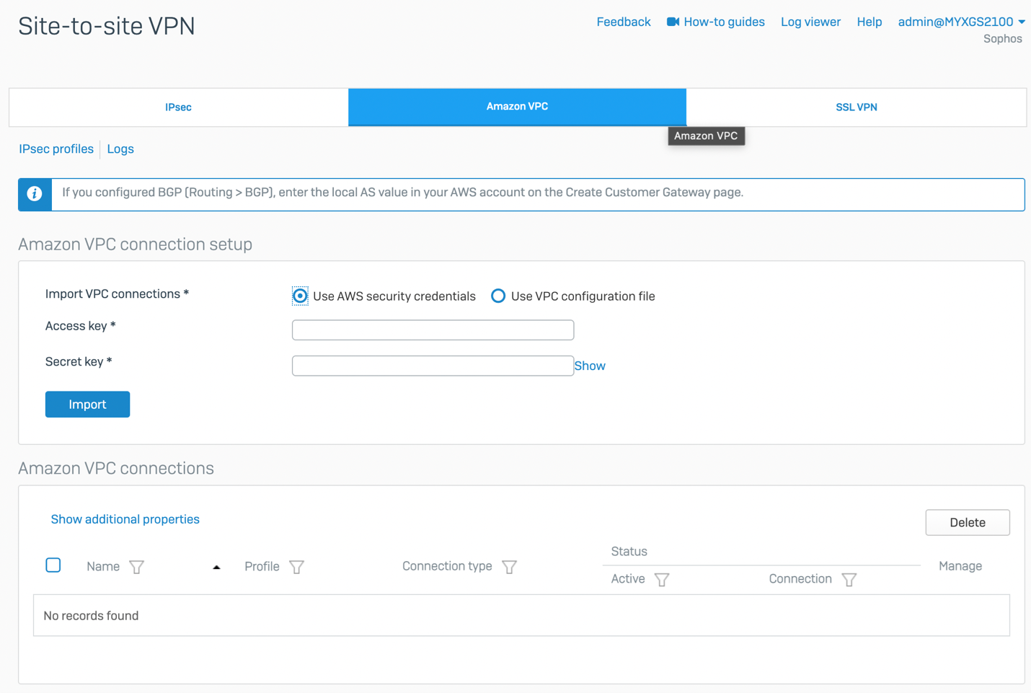Click the Access key field label

point(81,326)
